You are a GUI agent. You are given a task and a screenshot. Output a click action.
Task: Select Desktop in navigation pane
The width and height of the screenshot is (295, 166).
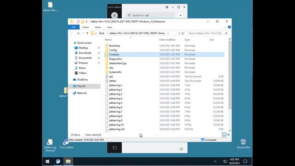point(83,48)
